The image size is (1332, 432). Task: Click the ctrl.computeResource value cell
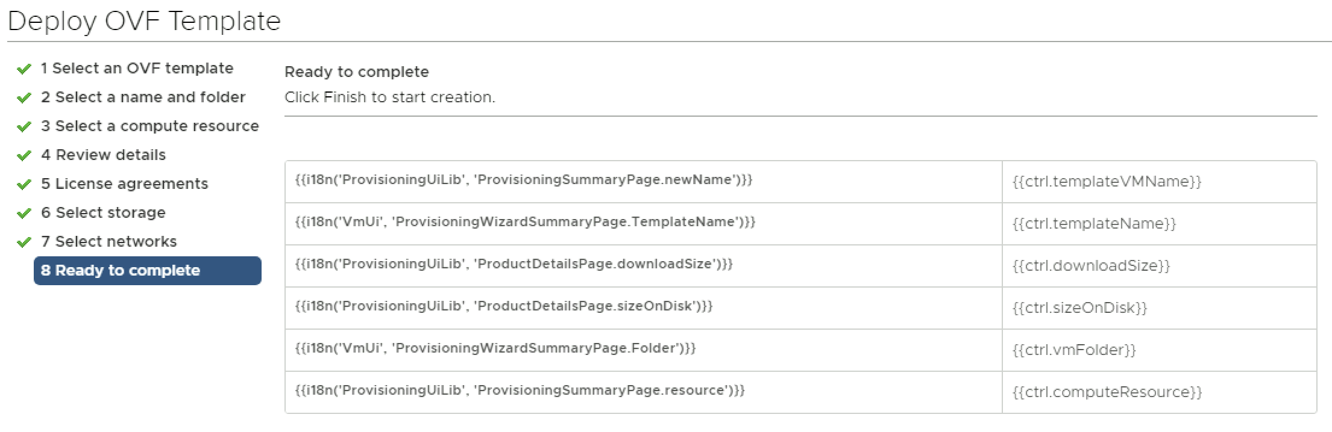coord(1107,392)
